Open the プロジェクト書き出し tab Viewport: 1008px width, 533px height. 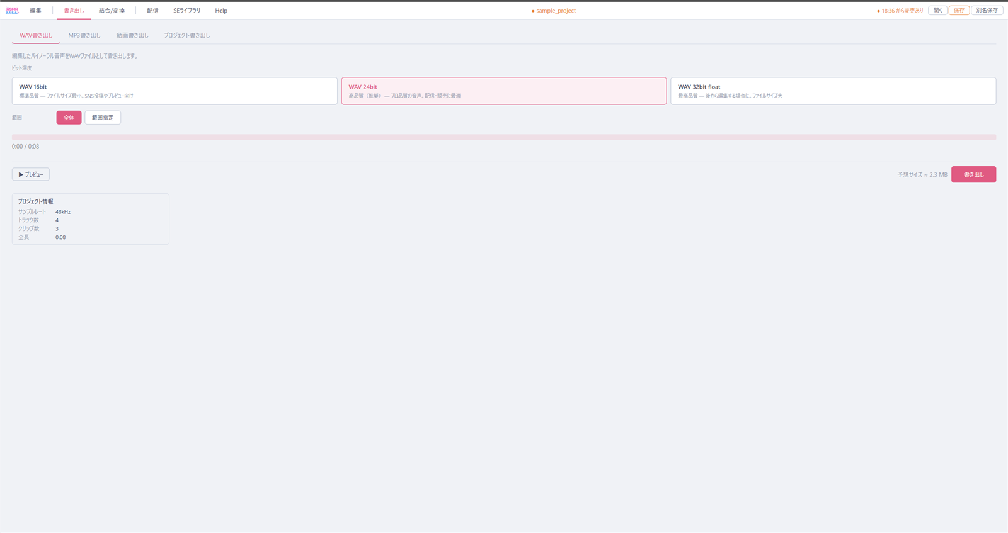pyautogui.click(x=187, y=35)
